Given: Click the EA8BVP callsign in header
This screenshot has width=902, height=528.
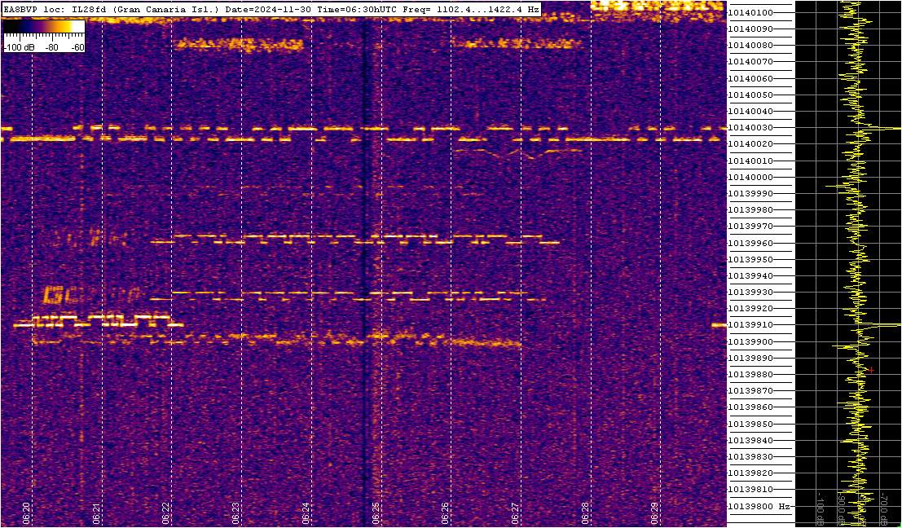Looking at the screenshot, I should (x=19, y=10).
